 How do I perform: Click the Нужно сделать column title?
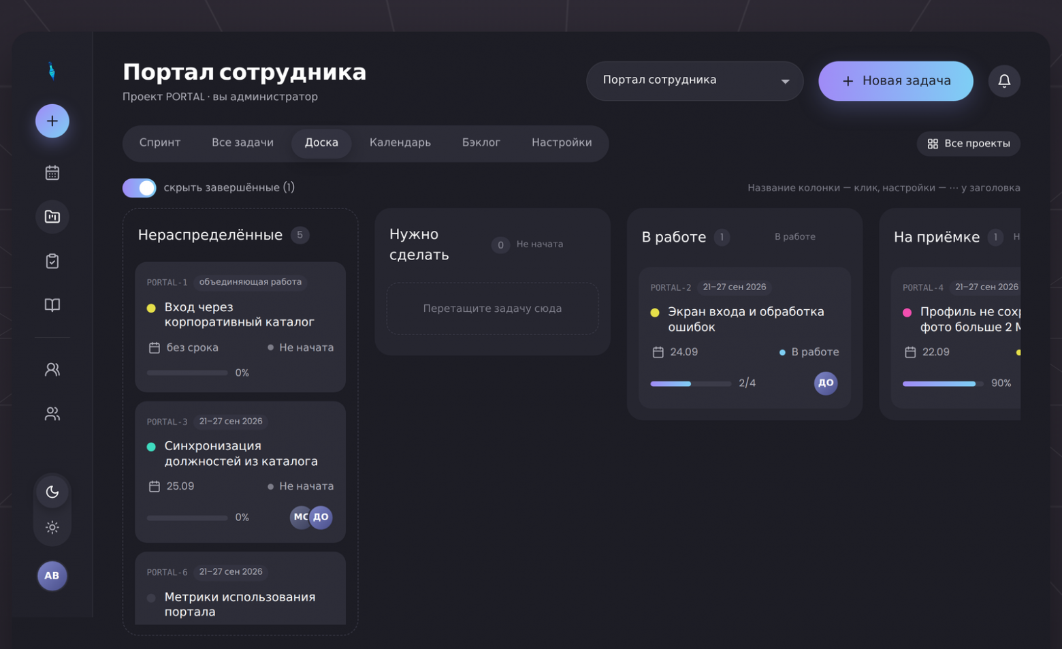[419, 244]
